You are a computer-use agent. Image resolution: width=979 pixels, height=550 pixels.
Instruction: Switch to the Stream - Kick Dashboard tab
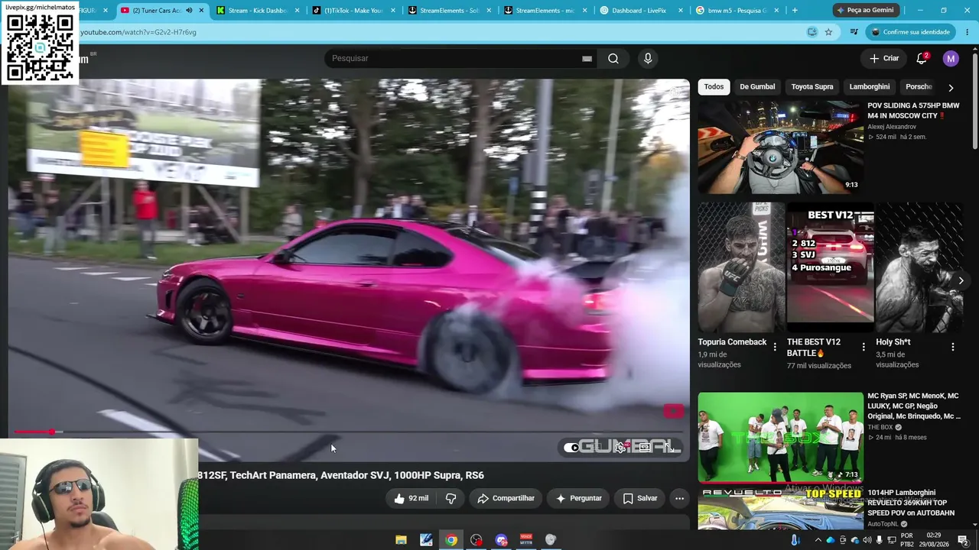point(257,11)
